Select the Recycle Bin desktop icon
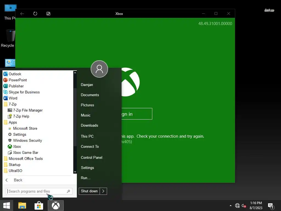The image size is (281, 211). tap(8, 38)
